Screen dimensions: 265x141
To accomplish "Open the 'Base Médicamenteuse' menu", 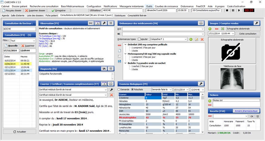I will 72,6.
